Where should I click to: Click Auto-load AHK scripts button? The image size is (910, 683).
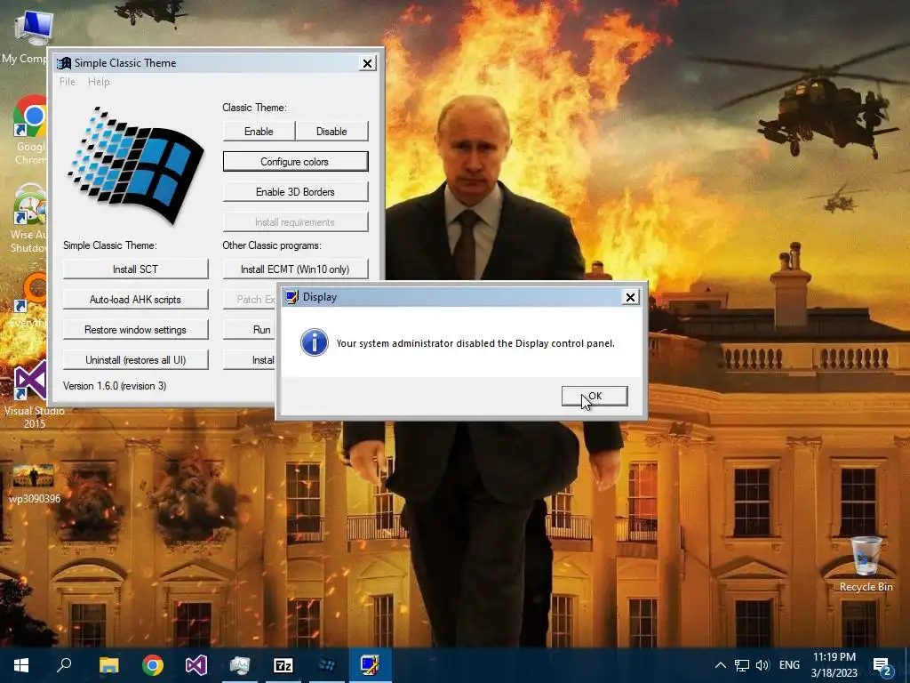tap(135, 299)
